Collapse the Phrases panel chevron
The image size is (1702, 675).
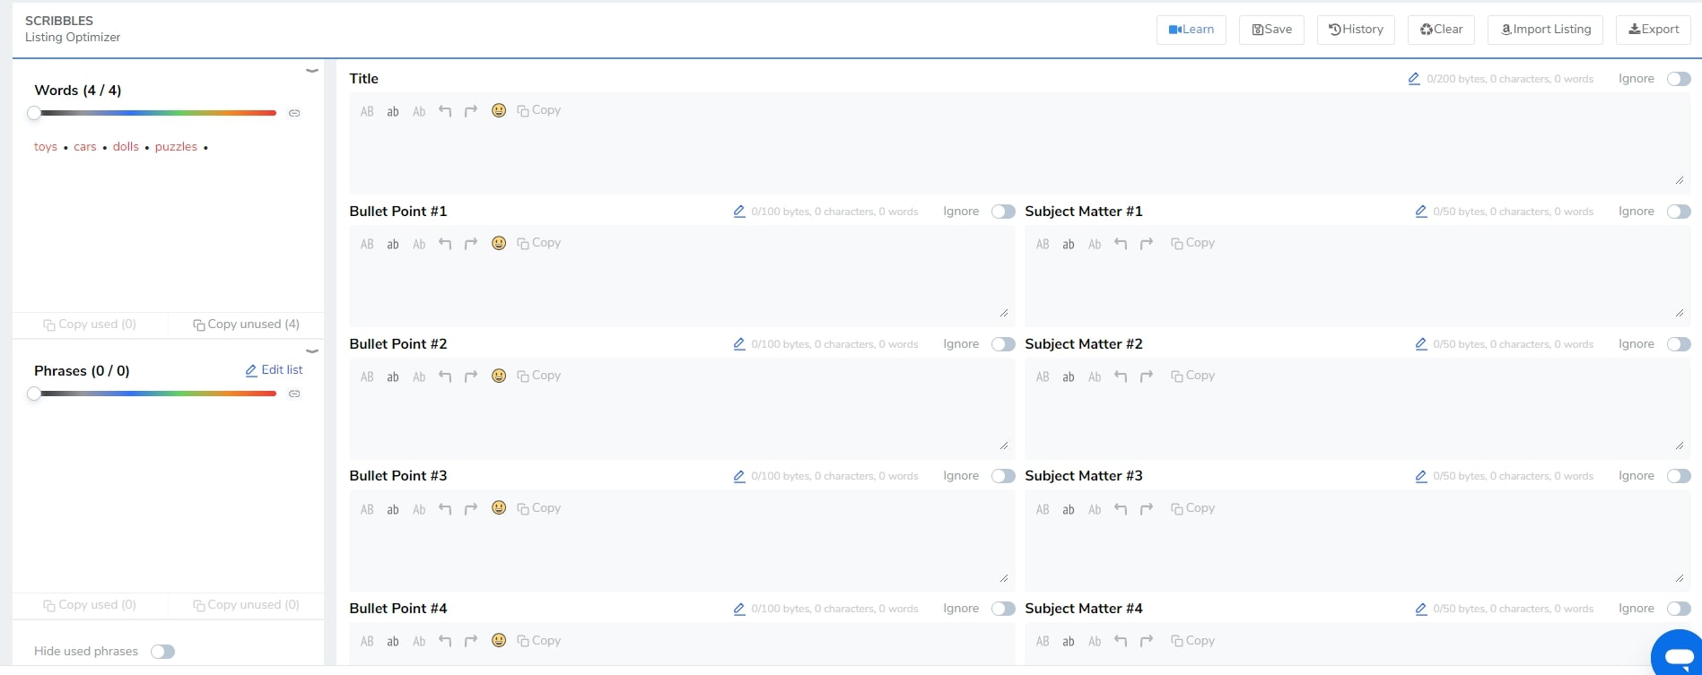tap(312, 350)
